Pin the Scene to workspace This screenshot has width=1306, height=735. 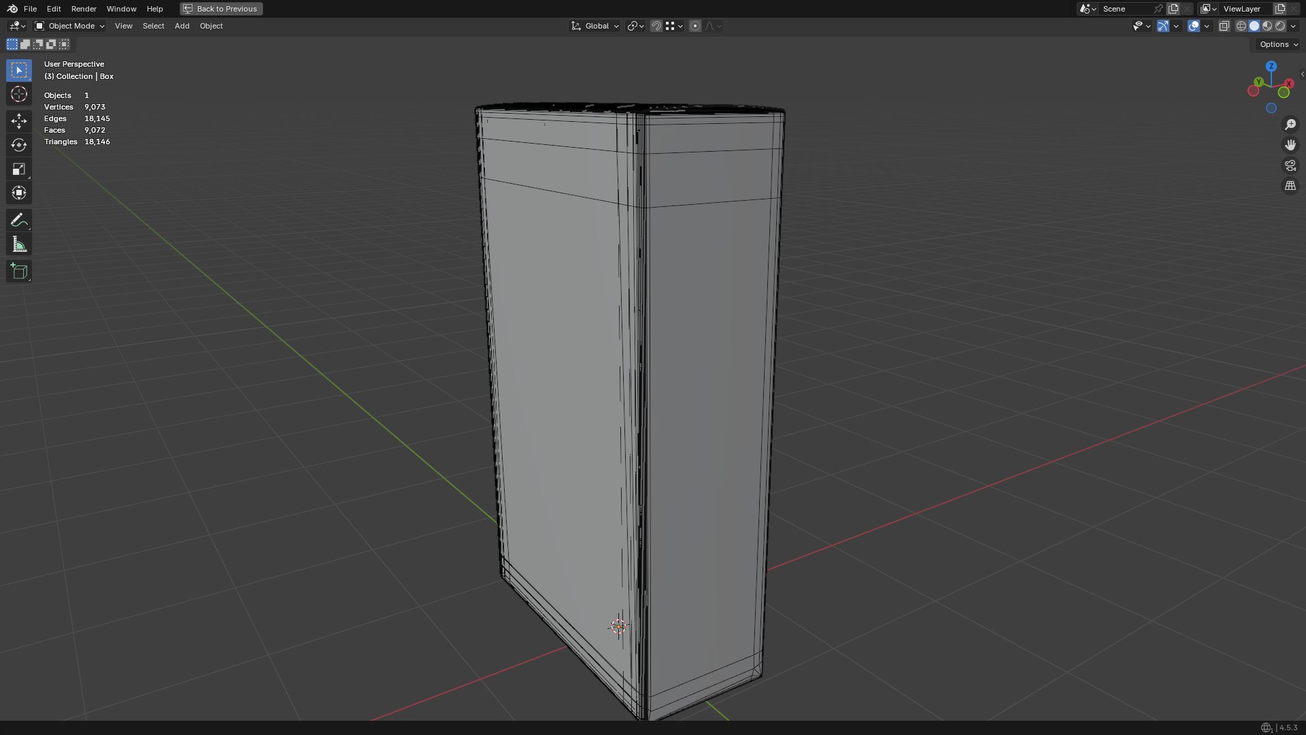pos(1158,9)
